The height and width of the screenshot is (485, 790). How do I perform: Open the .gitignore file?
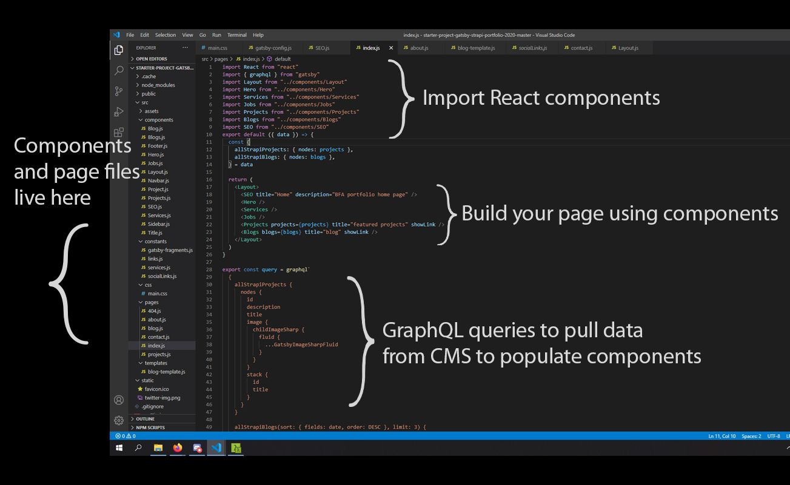point(162,406)
